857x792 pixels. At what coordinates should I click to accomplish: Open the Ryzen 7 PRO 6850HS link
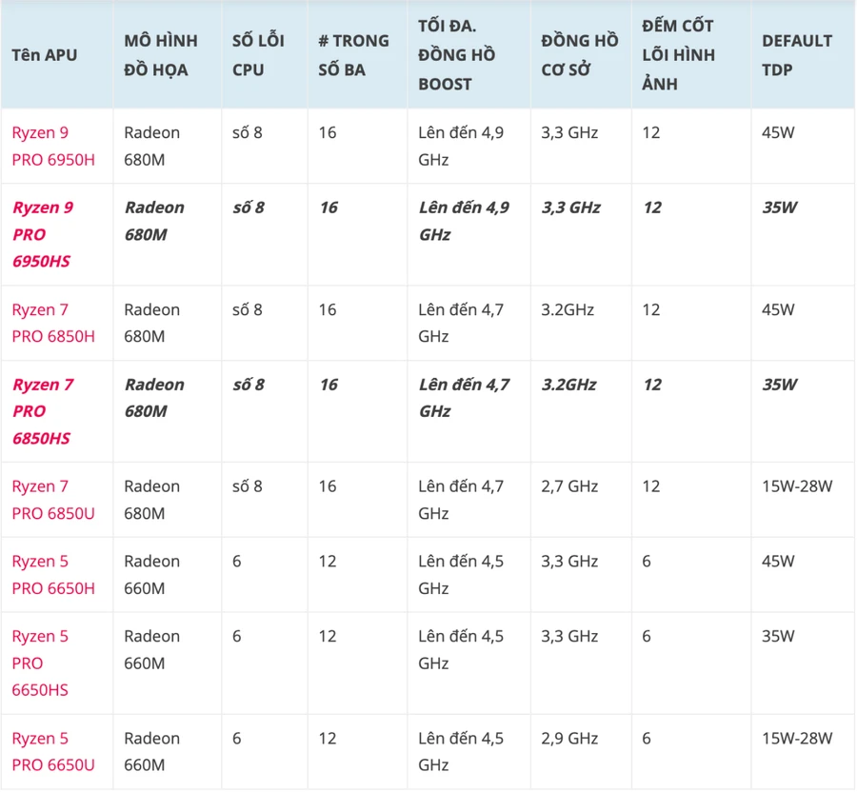click(43, 411)
